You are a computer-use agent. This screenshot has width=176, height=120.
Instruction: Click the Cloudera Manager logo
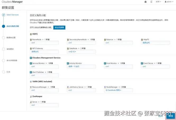tap(12, 2)
